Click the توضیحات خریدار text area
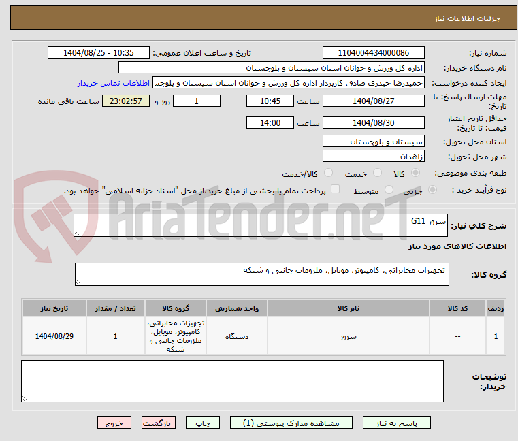The width and height of the screenshot is (518, 441). point(232,381)
